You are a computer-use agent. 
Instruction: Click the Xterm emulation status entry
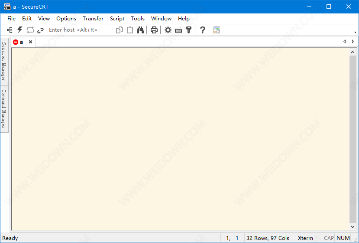305,238
